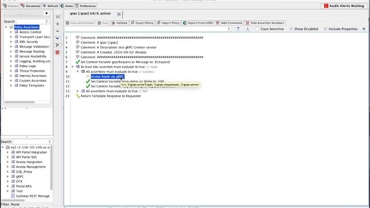Image resolution: width=370 pixels, height=208 pixels.
Task: Toggle the Case Sensitive checkbox
Action: [257, 29]
